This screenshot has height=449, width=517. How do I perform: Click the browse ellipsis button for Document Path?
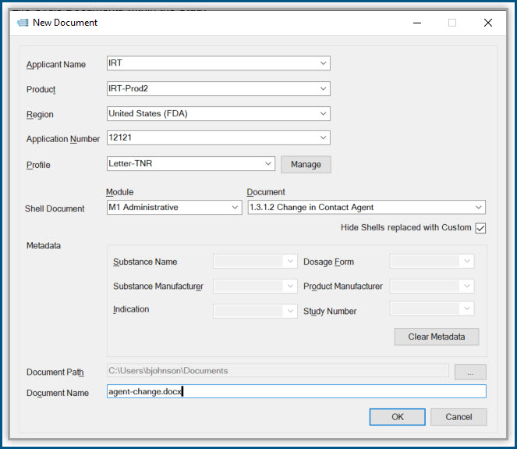pos(470,372)
